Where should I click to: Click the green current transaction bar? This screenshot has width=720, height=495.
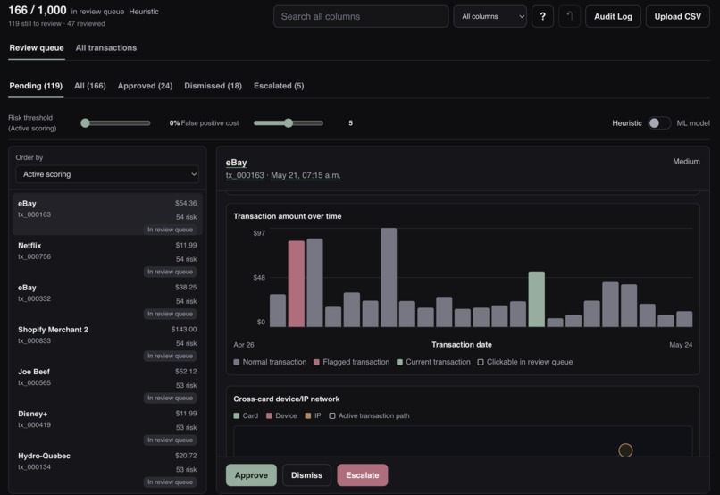click(x=536, y=299)
